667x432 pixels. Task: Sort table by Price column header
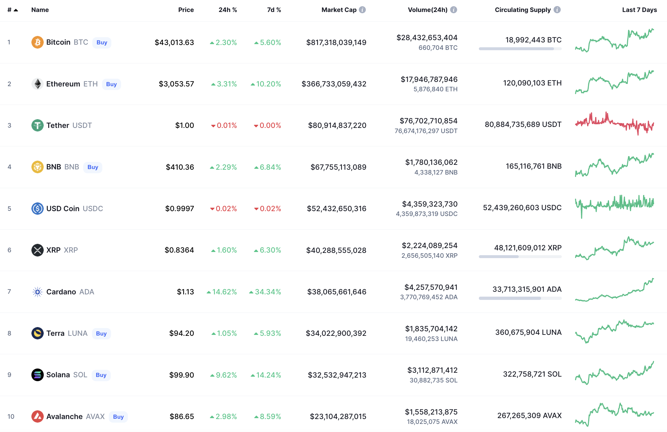(186, 10)
